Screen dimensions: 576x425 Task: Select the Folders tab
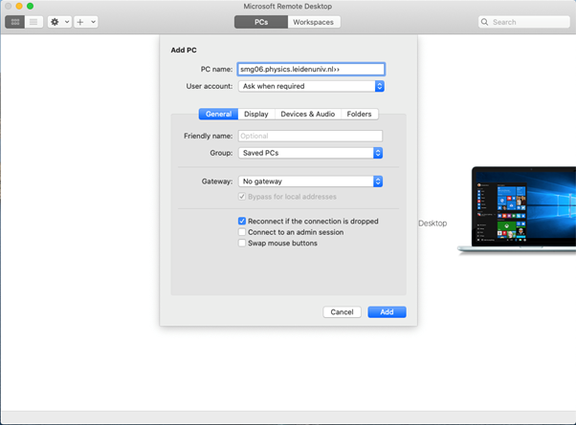coord(359,114)
